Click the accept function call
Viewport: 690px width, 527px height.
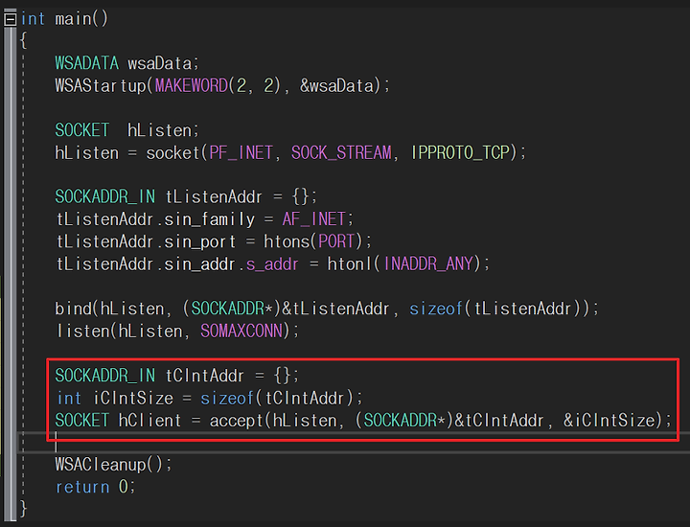pyautogui.click(x=237, y=421)
